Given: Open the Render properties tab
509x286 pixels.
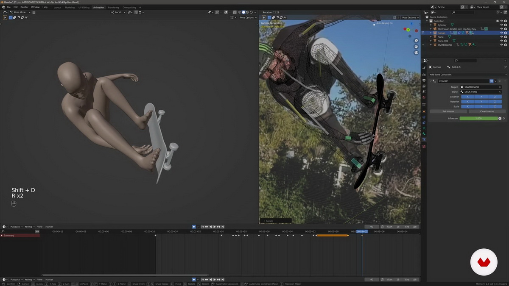Looking at the screenshot, I should (424, 75).
